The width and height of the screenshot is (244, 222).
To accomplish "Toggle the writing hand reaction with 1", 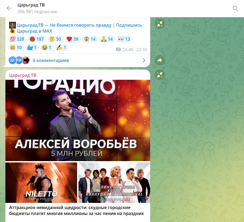I will click(x=62, y=47).
